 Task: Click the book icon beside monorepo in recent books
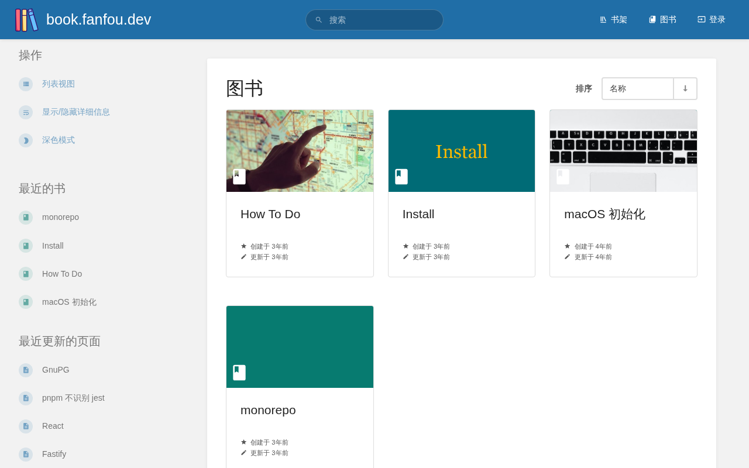[26, 218]
